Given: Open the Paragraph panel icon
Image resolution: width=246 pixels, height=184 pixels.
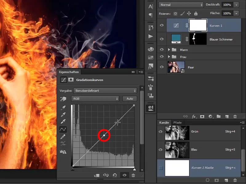Looking at the screenshot, I should pos(151,15).
